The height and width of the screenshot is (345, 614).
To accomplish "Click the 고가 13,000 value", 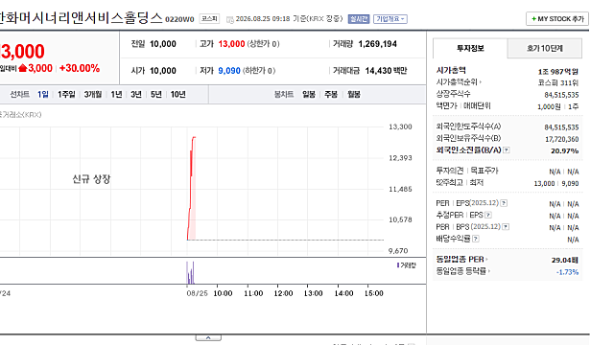I will coord(231,44).
